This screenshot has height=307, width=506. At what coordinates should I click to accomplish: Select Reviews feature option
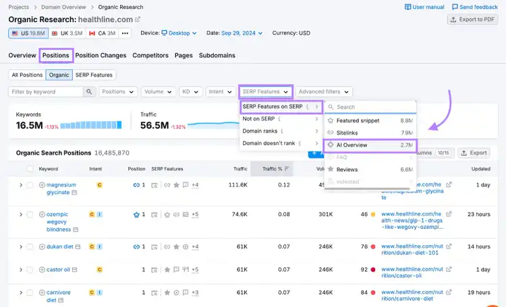[x=370, y=170]
